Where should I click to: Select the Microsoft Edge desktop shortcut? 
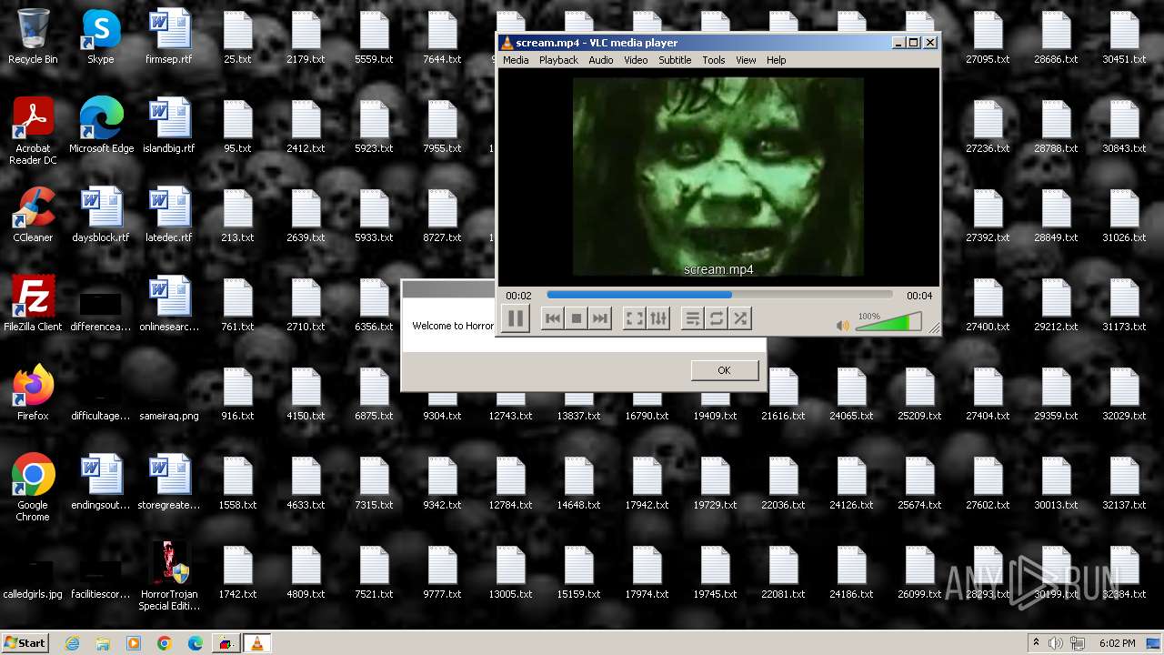click(101, 126)
